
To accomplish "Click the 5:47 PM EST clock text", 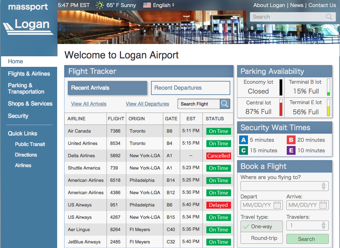I will pos(74,5).
